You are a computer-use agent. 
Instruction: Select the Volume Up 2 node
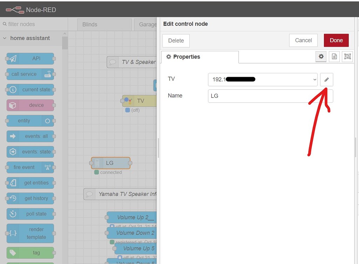pyautogui.click(x=132, y=217)
